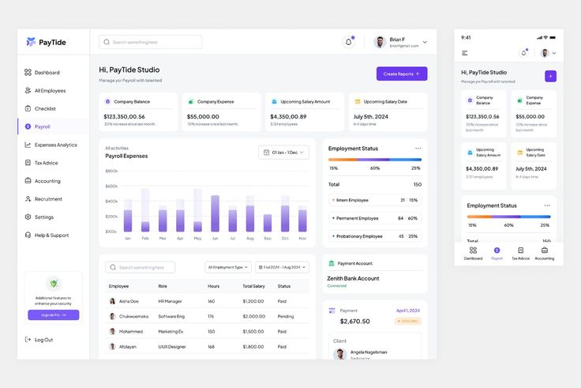Click the Create Reports button
This screenshot has height=388, width=581.
click(x=402, y=73)
